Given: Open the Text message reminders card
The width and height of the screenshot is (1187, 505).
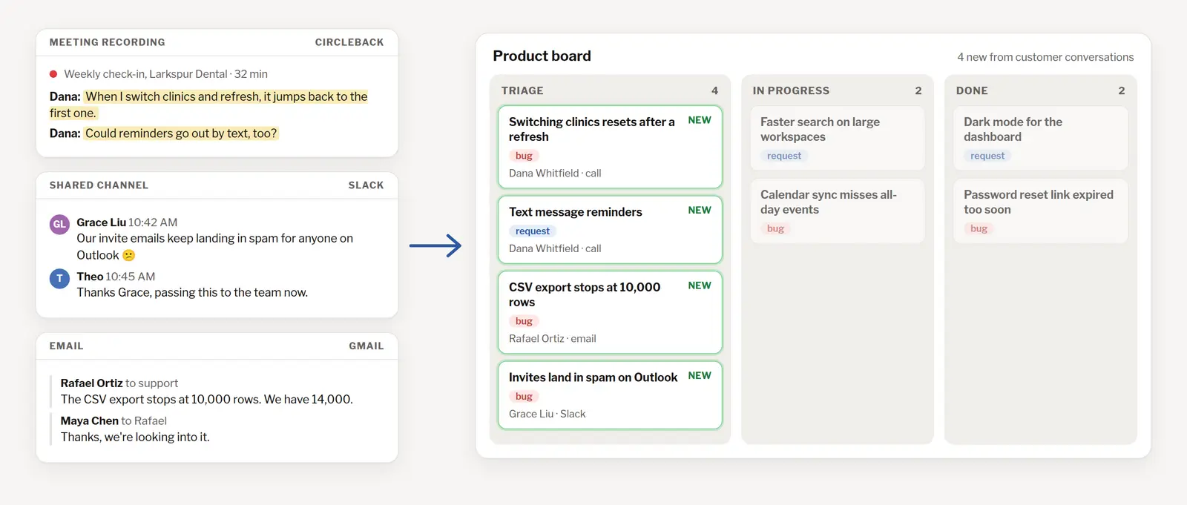Looking at the screenshot, I should click(610, 229).
